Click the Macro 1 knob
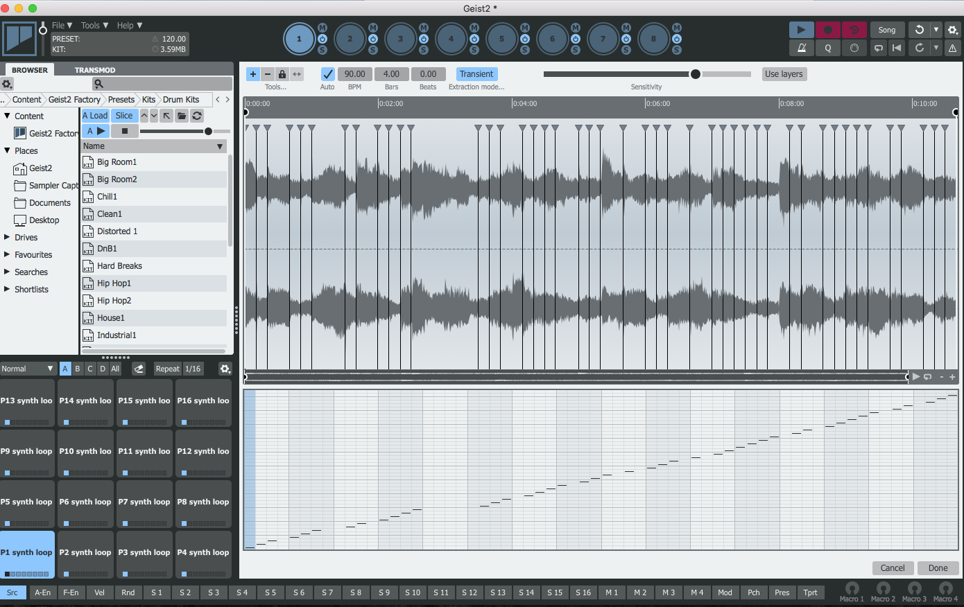This screenshot has height=607, width=964. [x=852, y=588]
